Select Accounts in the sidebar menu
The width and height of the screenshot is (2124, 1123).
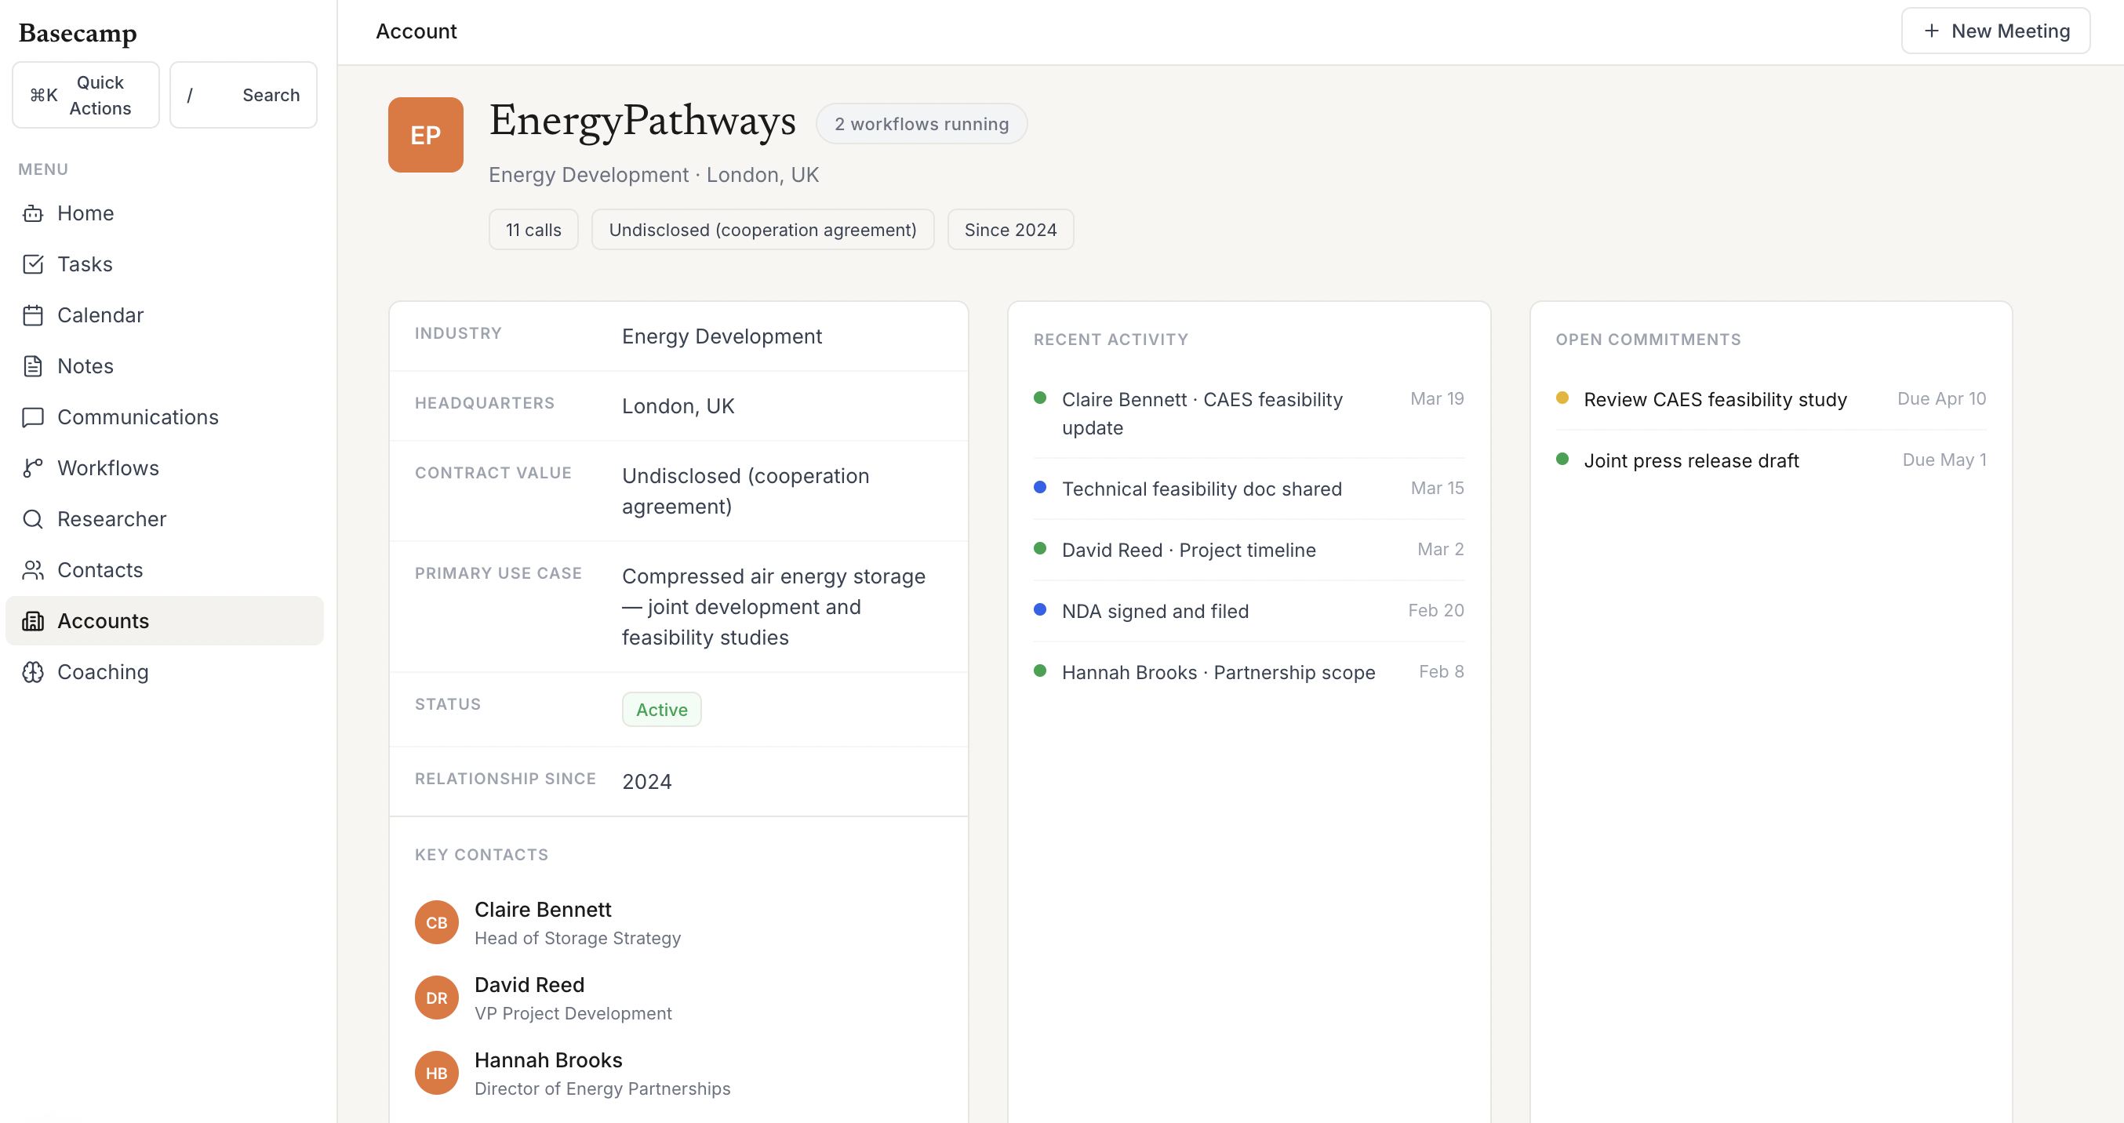[x=103, y=621]
